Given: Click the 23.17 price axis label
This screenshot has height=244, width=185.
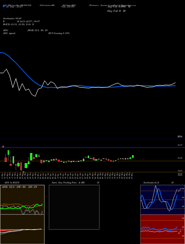Looking at the screenshot, I should click(180, 145).
